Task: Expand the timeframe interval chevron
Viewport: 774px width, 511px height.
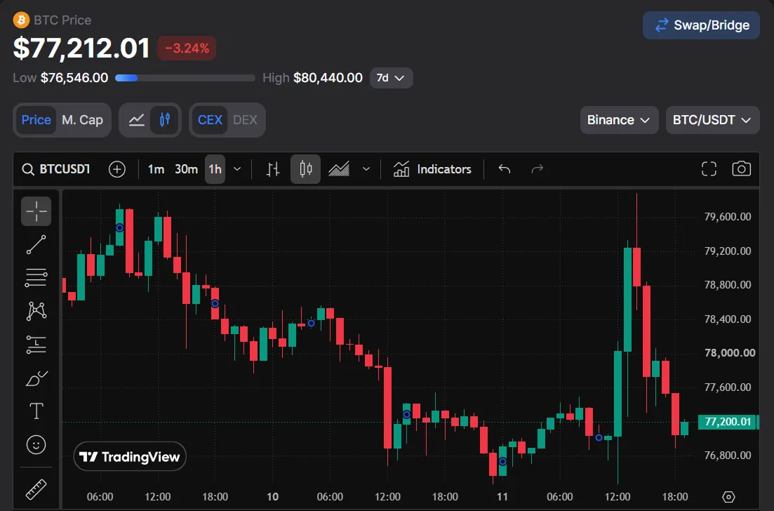Action: [237, 169]
